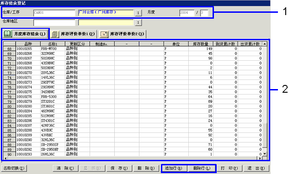This screenshot has width=288, height=174.
Task: Click cell 10010293
Action: click(x=28, y=154)
